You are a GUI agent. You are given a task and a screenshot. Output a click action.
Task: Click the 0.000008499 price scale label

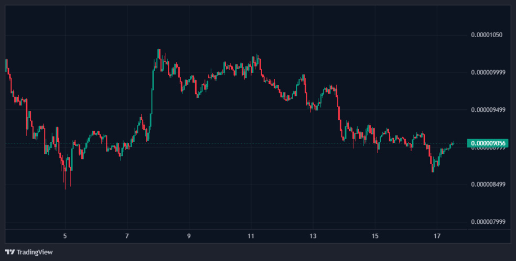point(488,184)
